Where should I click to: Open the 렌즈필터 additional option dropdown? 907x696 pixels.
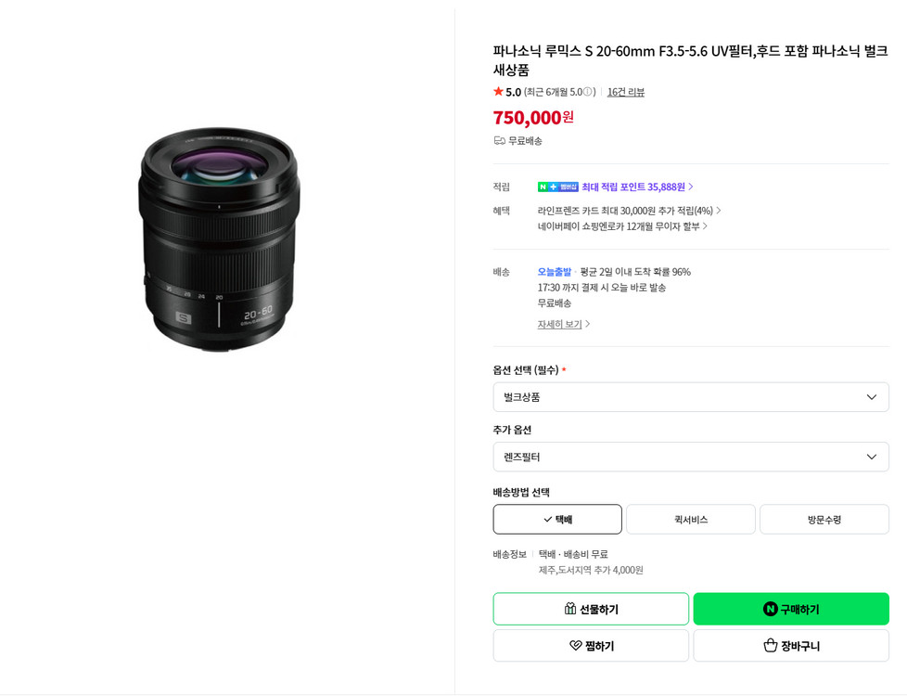690,457
